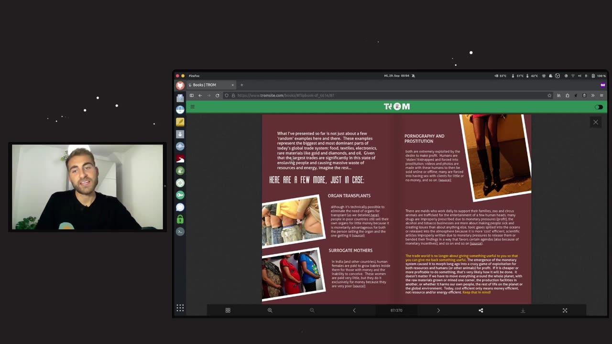Open the green sync app in the dock

(x=180, y=183)
